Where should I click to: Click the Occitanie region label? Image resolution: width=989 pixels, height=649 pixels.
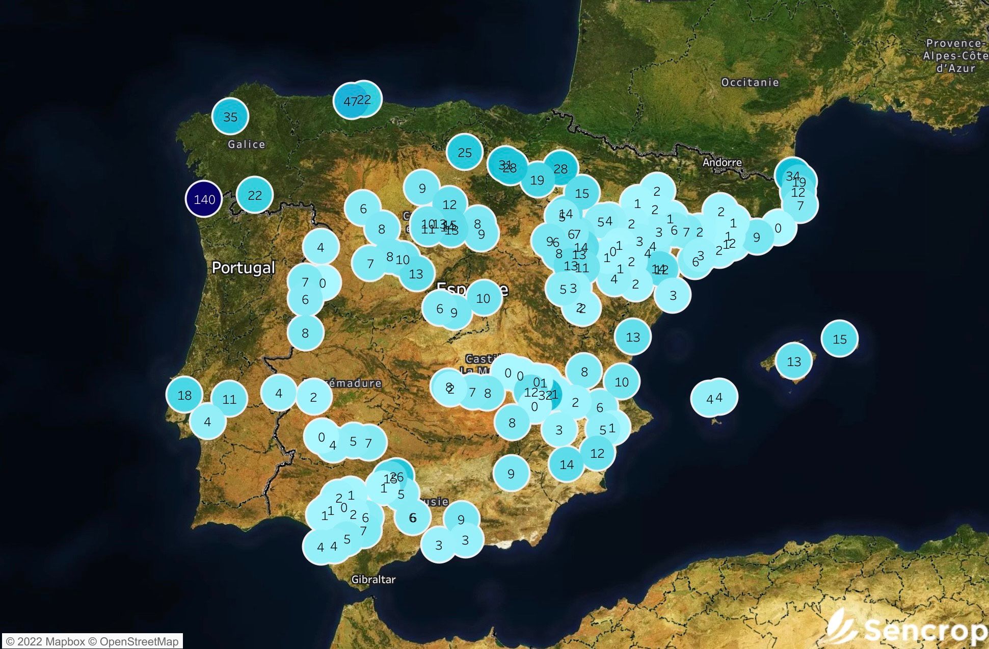pos(750,82)
